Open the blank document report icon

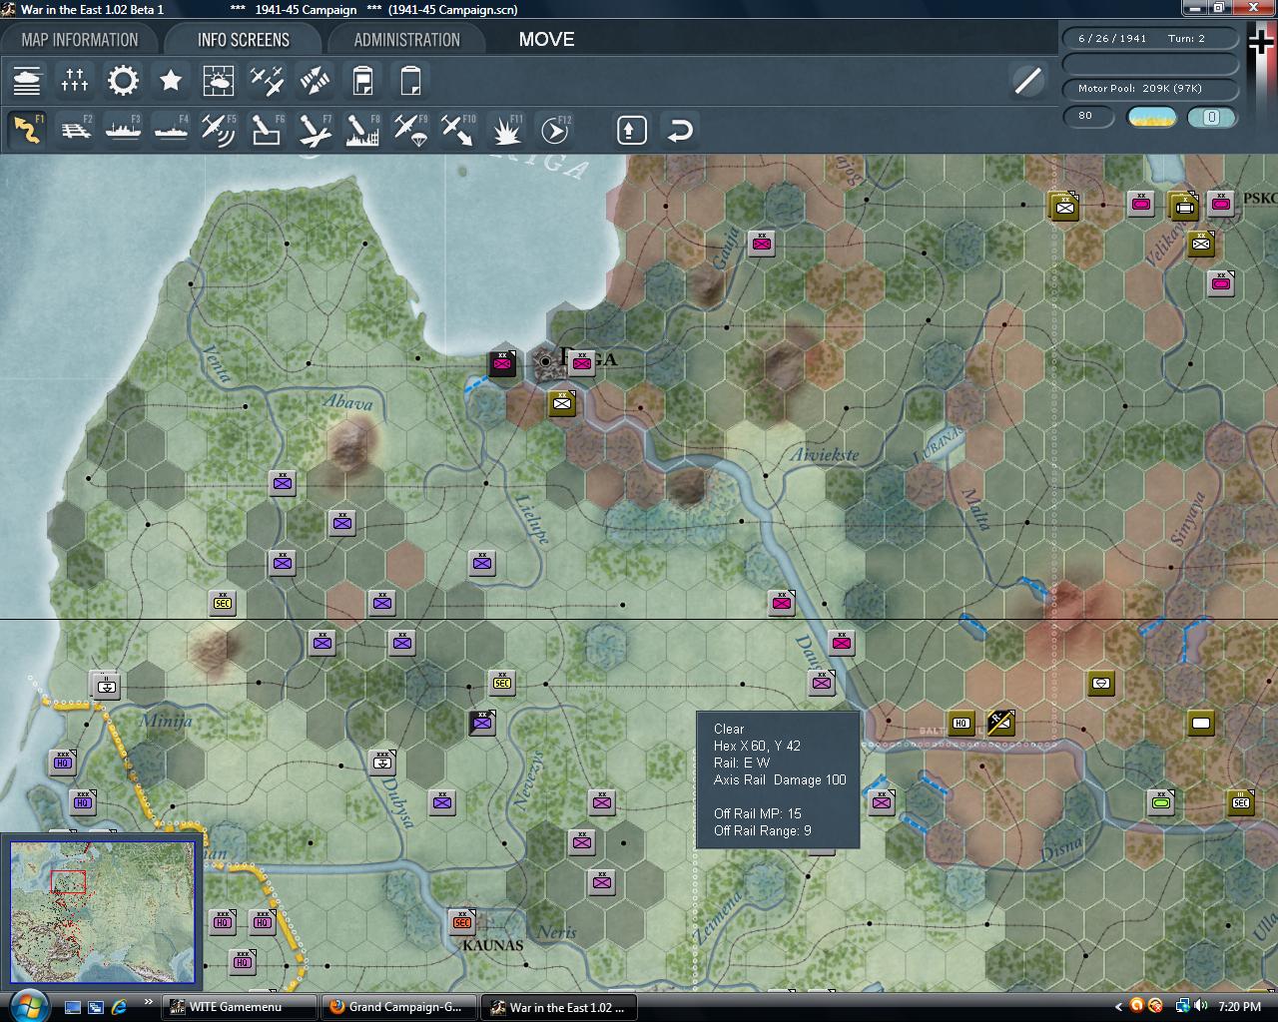[x=410, y=80]
